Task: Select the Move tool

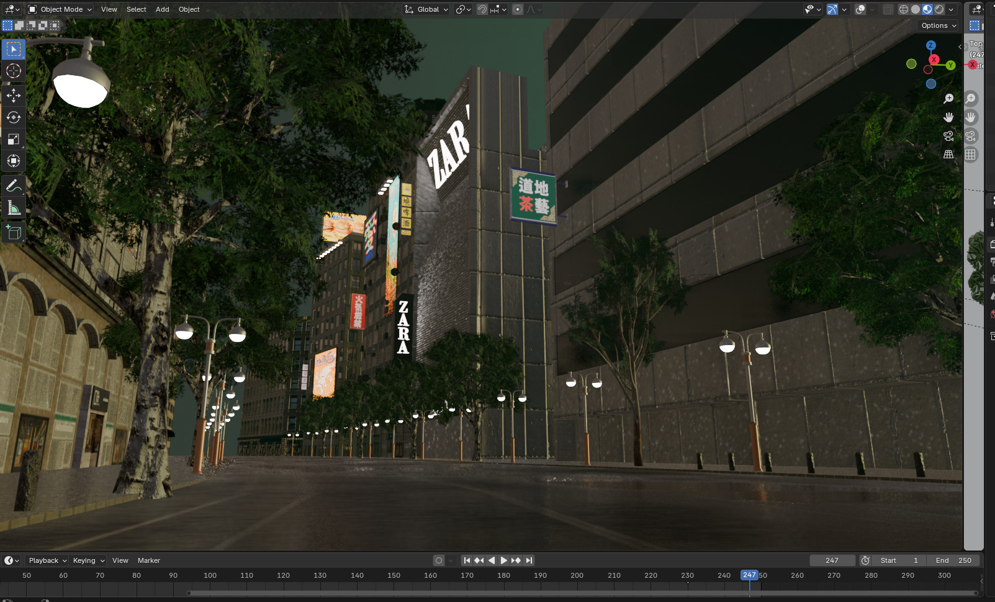Action: tap(14, 95)
